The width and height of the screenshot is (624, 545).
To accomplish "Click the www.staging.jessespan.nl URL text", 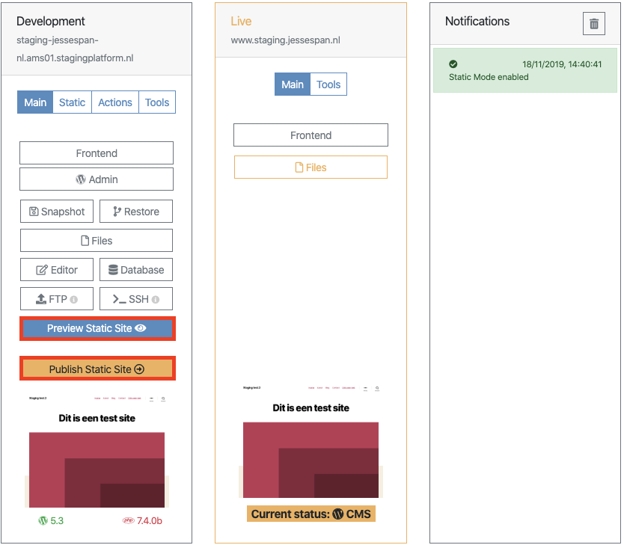I will [x=285, y=40].
